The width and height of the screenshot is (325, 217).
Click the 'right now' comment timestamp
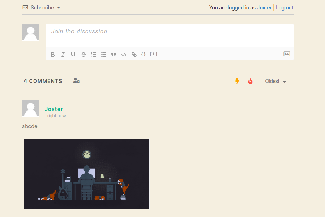[x=56, y=116]
